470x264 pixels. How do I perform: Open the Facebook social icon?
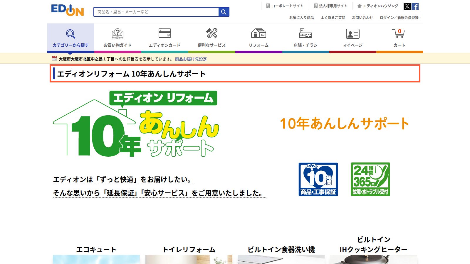pos(415,6)
